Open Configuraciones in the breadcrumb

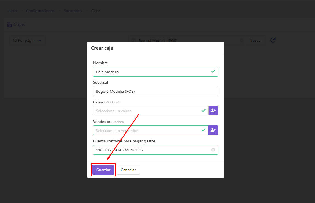click(40, 11)
